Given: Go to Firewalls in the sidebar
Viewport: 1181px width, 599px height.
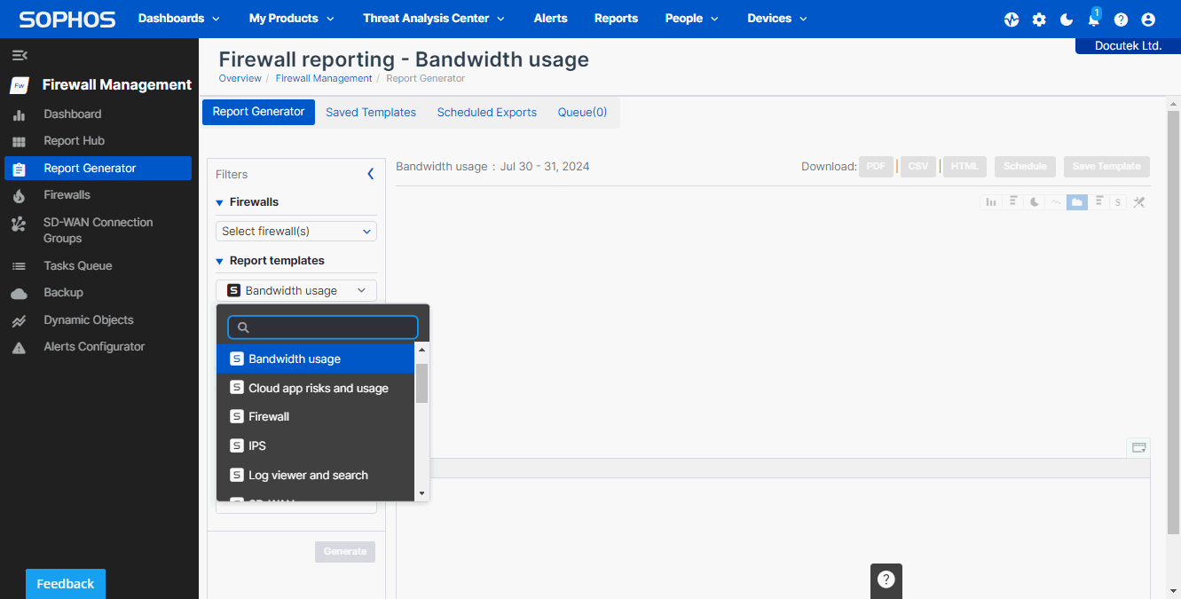Looking at the screenshot, I should pyautogui.click(x=98, y=194).
